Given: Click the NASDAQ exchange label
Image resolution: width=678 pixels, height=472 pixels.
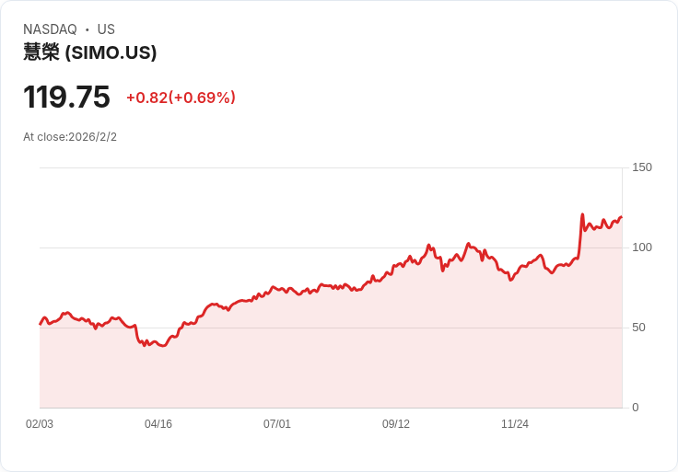Looking at the screenshot, I should pyautogui.click(x=50, y=29).
